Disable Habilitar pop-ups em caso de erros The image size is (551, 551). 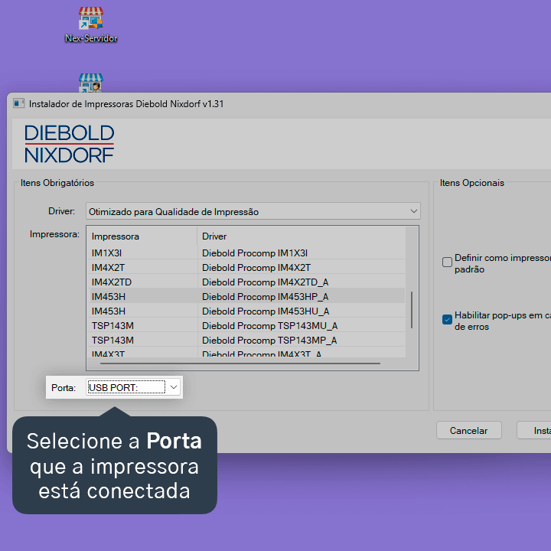(447, 319)
